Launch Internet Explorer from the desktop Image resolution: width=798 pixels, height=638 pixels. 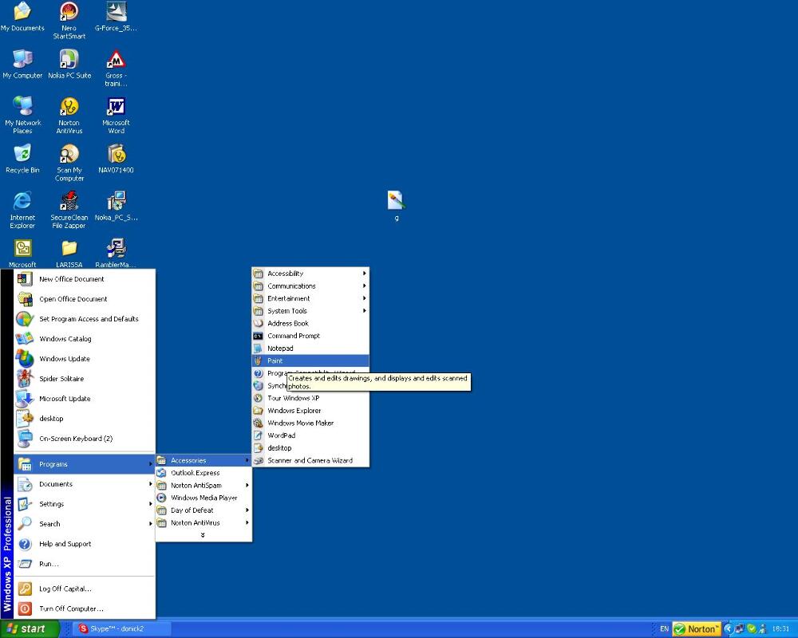pyautogui.click(x=22, y=210)
